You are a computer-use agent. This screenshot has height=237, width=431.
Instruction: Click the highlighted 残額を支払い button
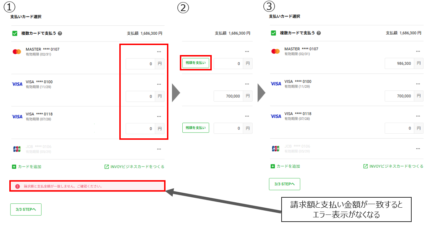(x=196, y=63)
